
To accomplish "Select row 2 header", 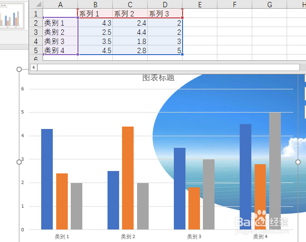I will 36,23.
